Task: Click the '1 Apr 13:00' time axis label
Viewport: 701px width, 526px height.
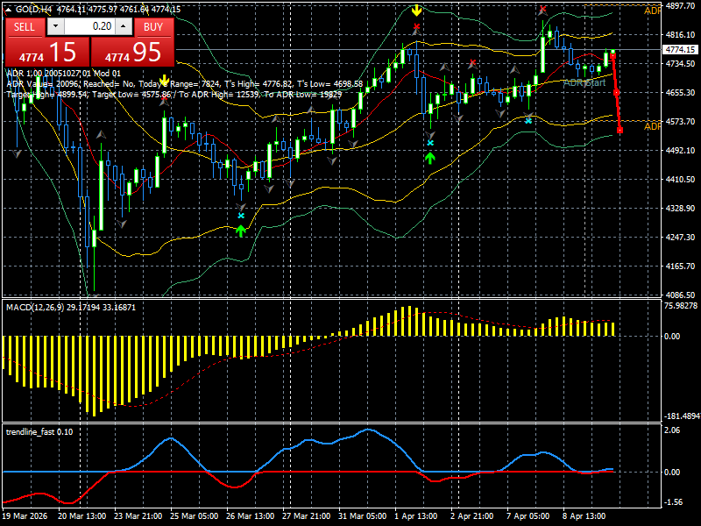Action: point(415,516)
